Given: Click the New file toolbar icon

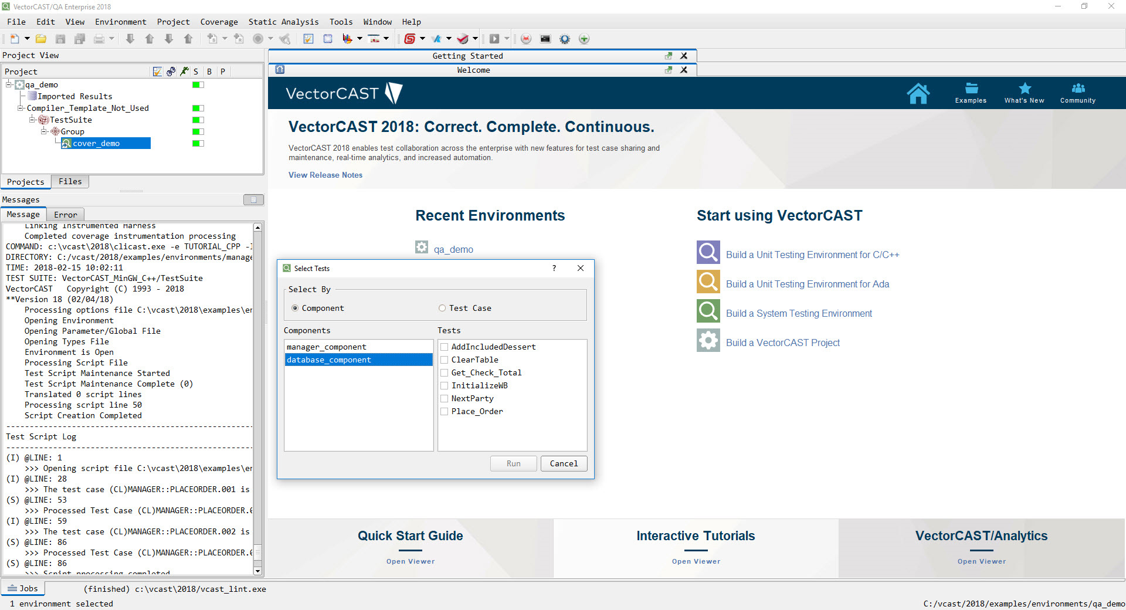Looking at the screenshot, I should click(x=15, y=39).
